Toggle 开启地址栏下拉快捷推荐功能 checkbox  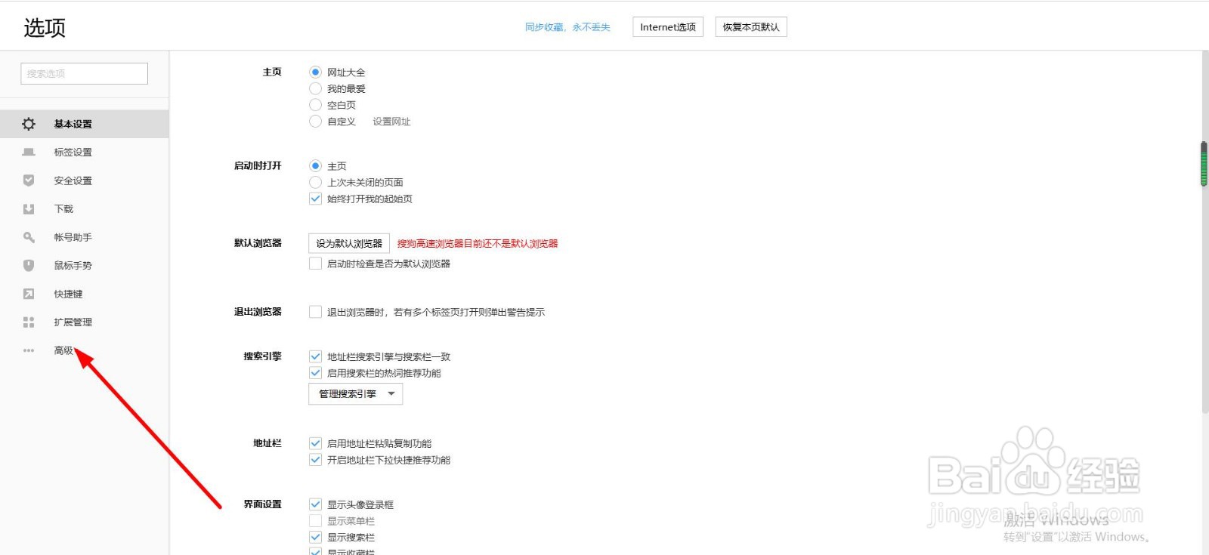coord(316,460)
